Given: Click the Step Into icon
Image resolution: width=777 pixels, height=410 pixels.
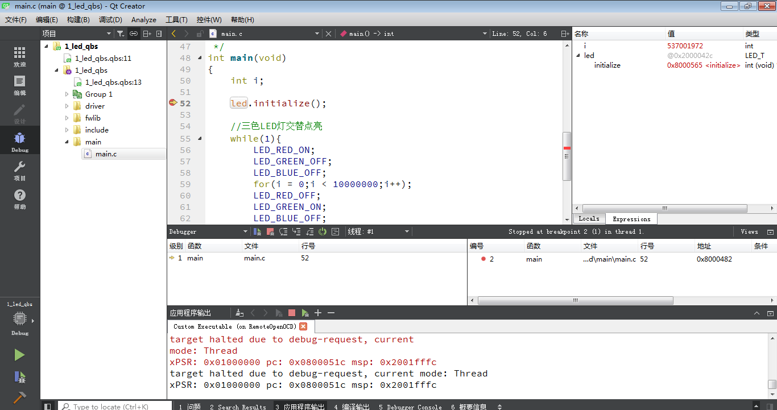Looking at the screenshot, I should pos(296,231).
